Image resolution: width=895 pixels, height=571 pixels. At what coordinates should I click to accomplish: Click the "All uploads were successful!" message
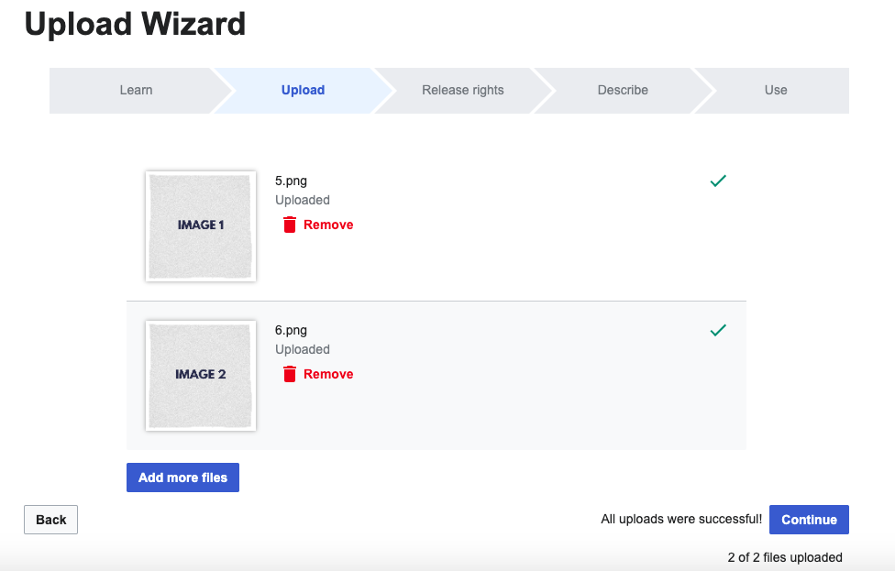pos(681,520)
